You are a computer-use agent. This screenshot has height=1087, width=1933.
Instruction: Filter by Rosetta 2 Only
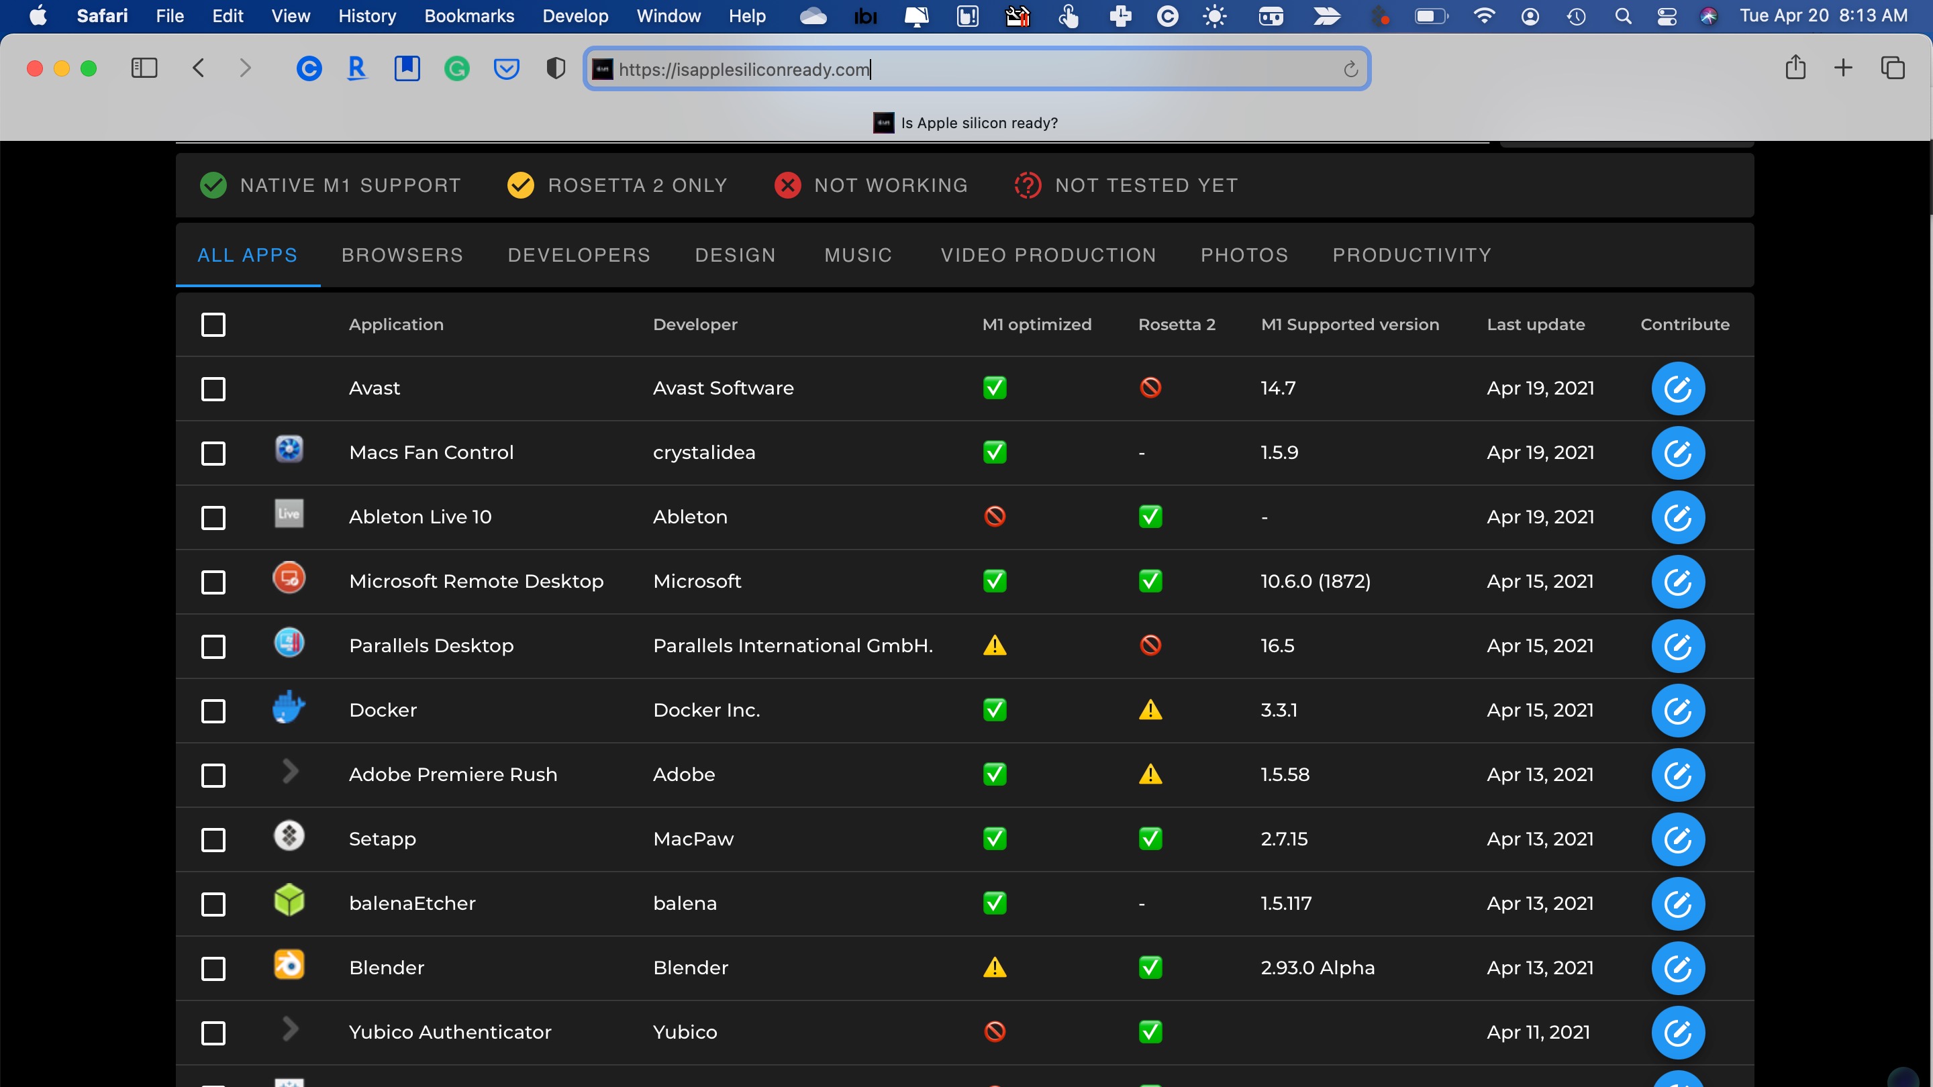[617, 185]
